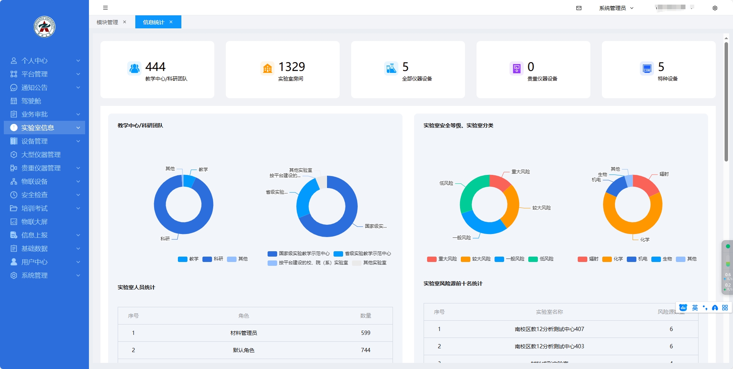Open 物联大屏 menu item
Image resolution: width=733 pixels, height=369 pixels.
coord(44,222)
